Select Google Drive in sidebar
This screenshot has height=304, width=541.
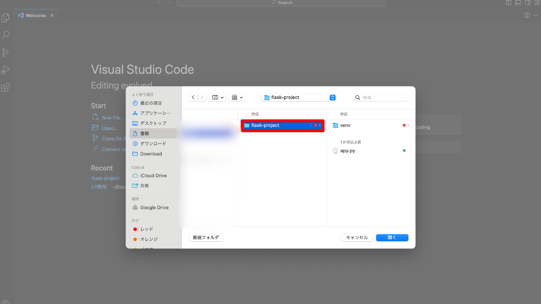tap(153, 207)
